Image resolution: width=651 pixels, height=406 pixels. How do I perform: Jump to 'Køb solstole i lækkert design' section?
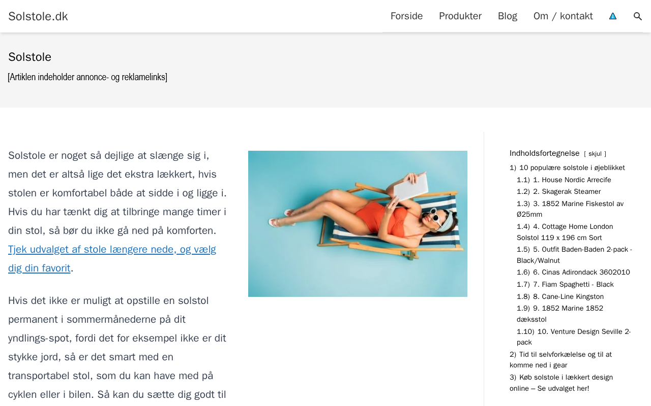561,383
